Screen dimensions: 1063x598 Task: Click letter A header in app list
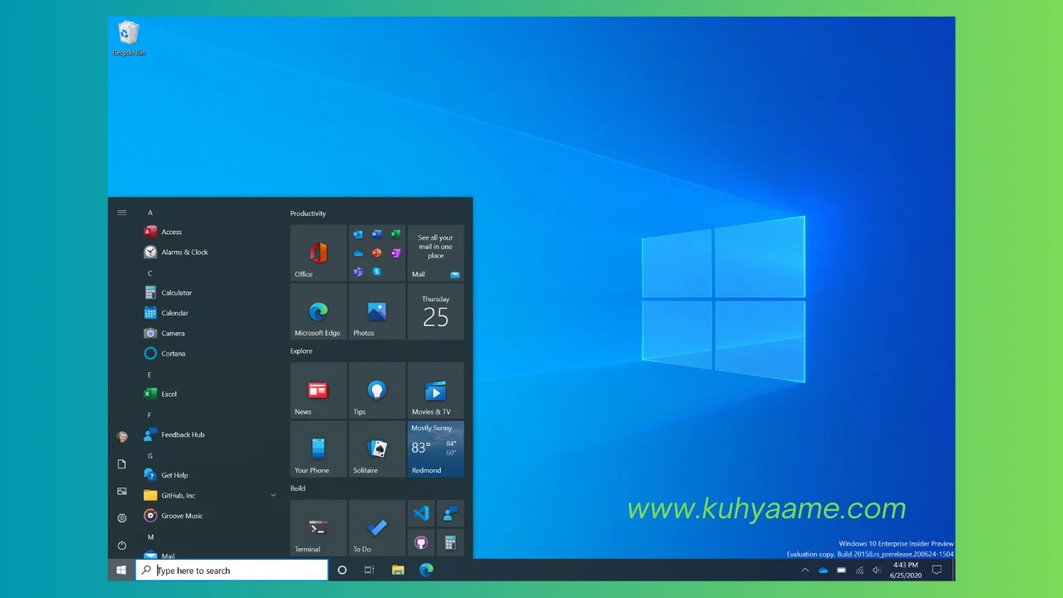click(x=150, y=213)
